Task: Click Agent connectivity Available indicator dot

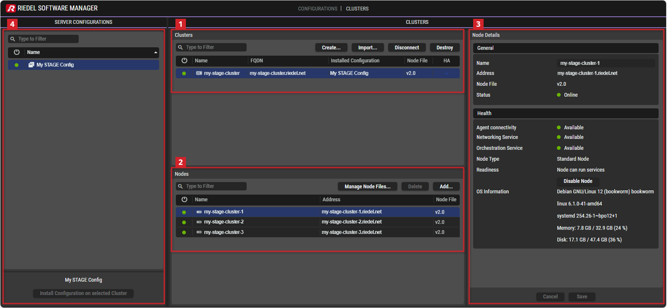Action: pyautogui.click(x=559, y=128)
